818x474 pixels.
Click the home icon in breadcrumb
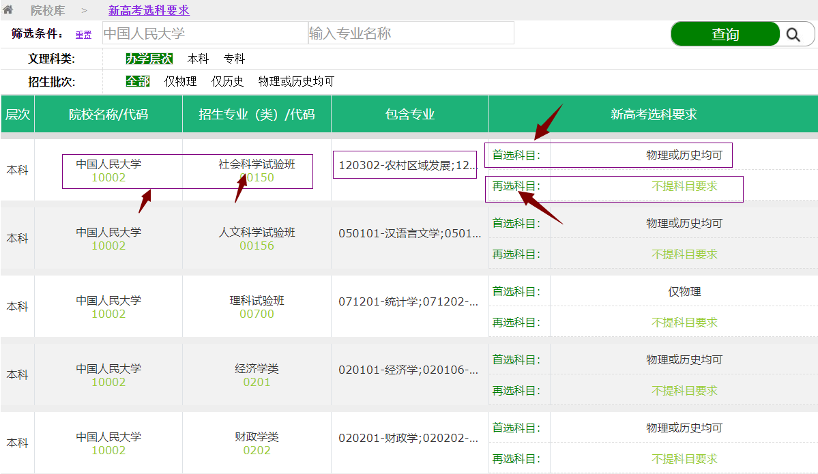pyautogui.click(x=8, y=10)
